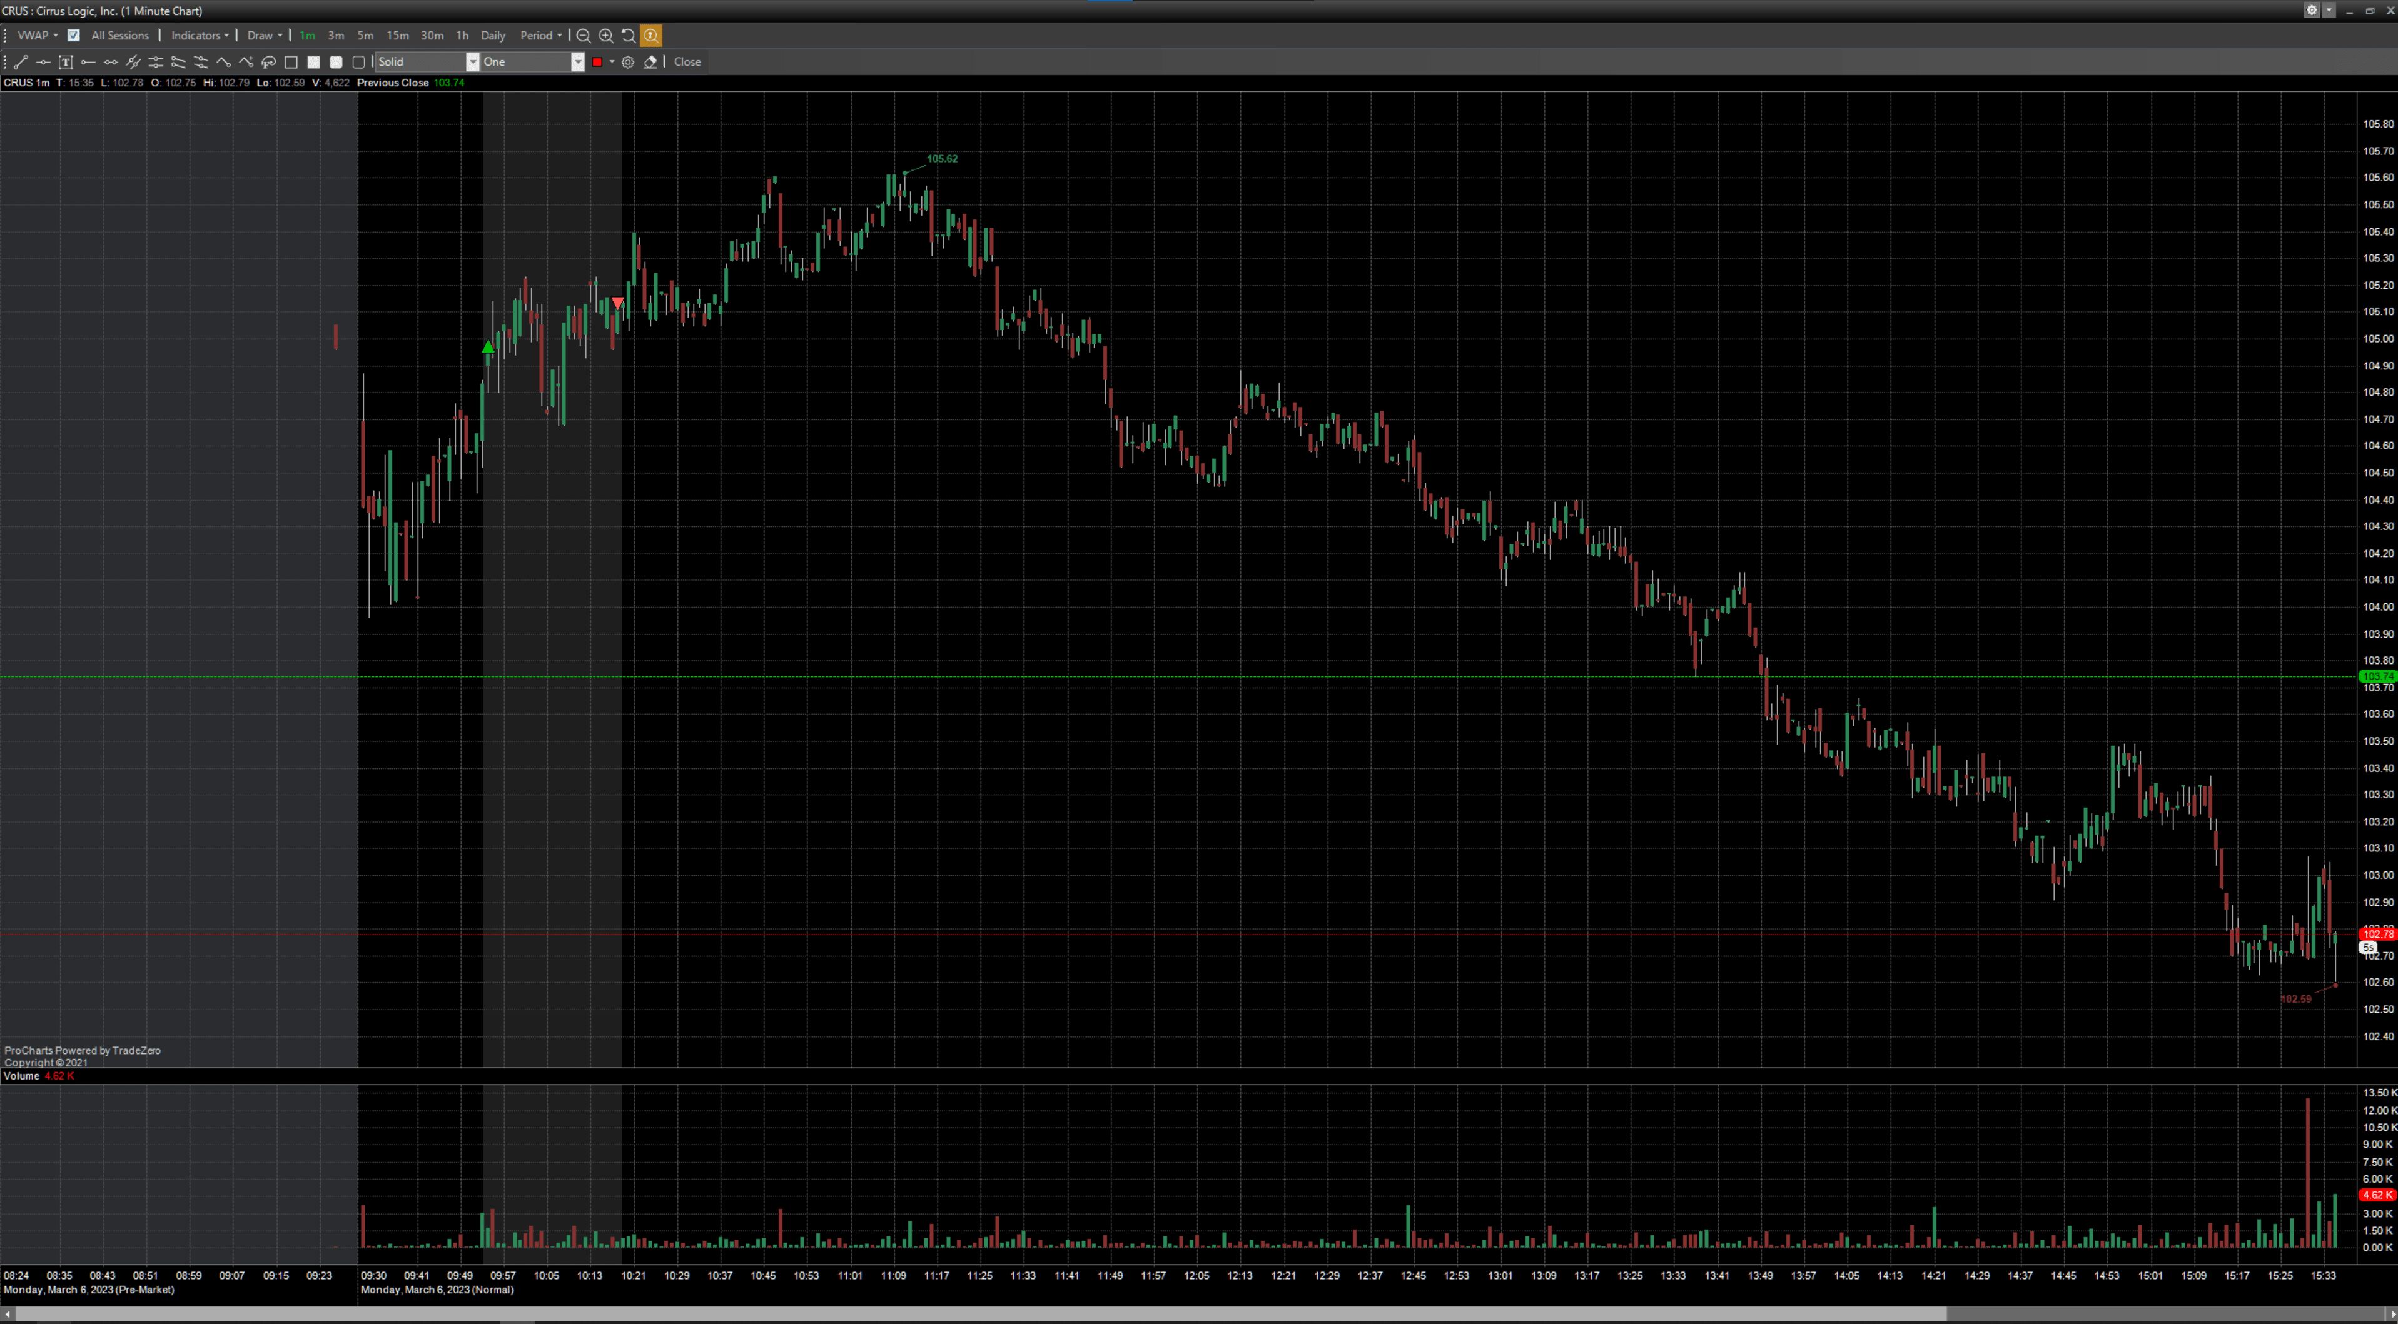
Task: Click the zoom out magnifier icon
Action: 584,36
